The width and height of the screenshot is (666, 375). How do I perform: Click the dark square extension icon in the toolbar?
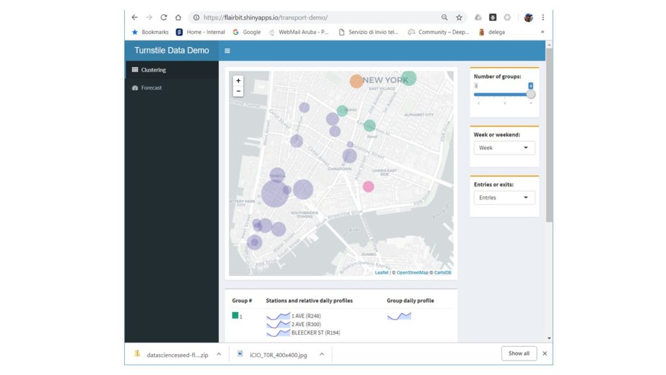click(493, 18)
